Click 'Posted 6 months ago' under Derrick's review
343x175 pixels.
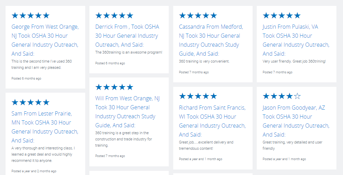pos(110,63)
